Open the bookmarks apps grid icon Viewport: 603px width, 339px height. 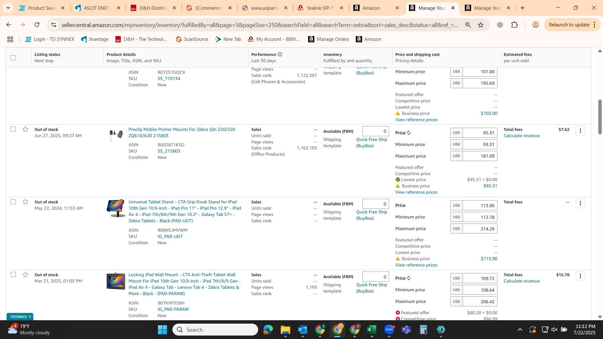tap(10, 39)
